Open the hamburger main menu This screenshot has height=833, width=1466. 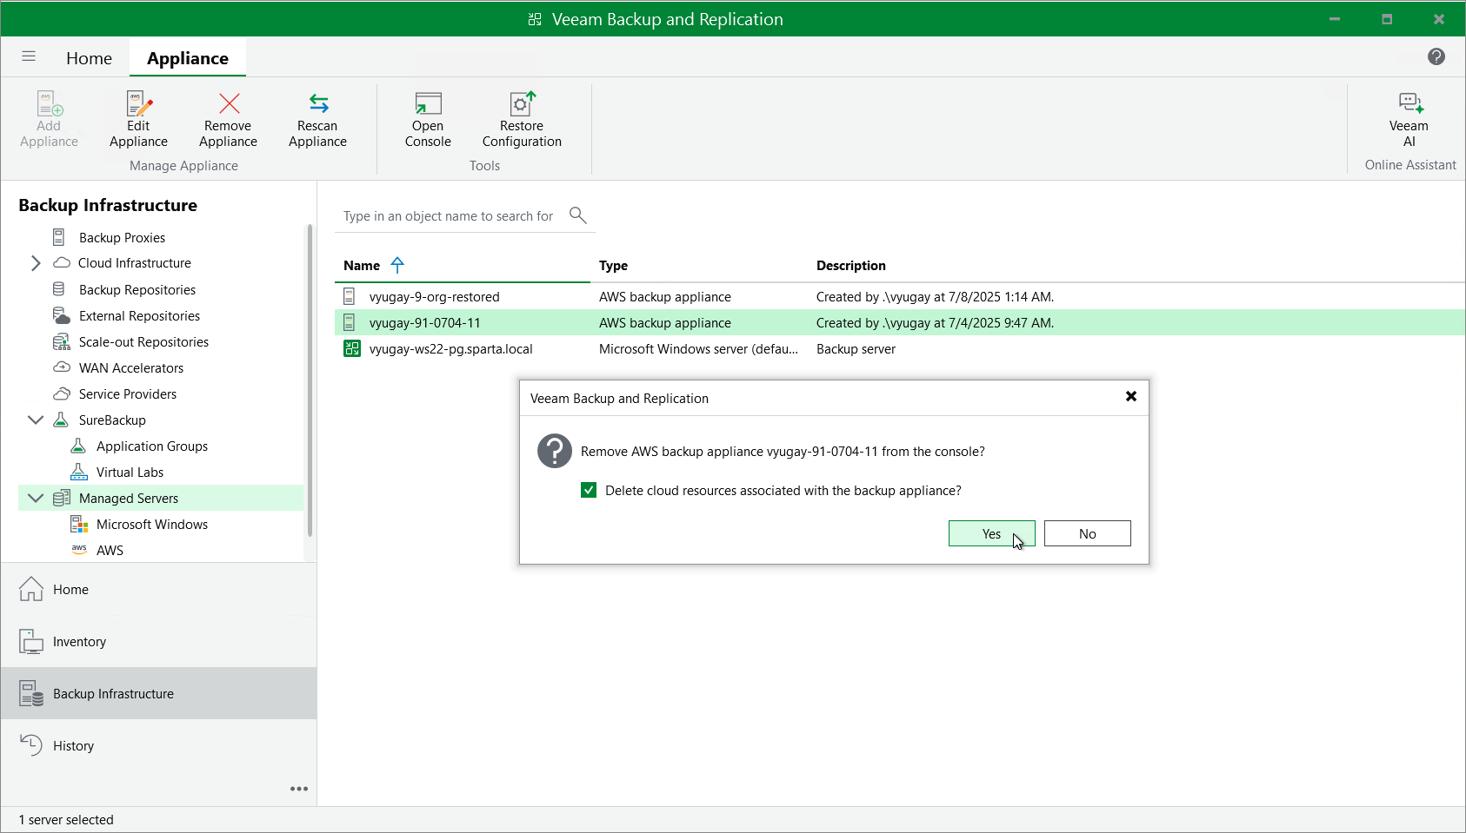coord(29,56)
